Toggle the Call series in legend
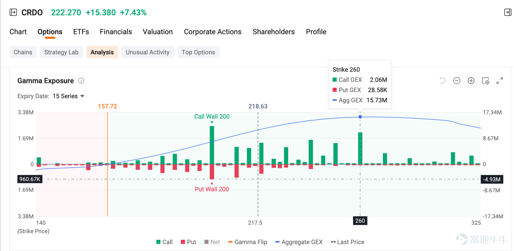514x251 pixels. point(164,242)
